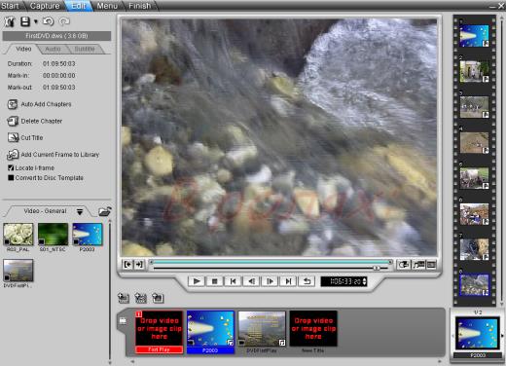
Task: Switch to the Start step tab
Action: point(10,6)
